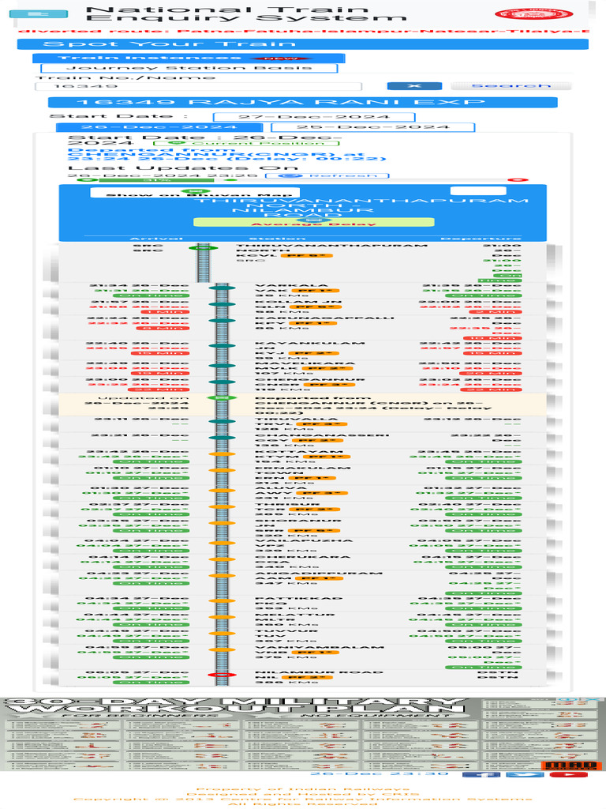Open the hamburger menu icon

pos(38,13)
